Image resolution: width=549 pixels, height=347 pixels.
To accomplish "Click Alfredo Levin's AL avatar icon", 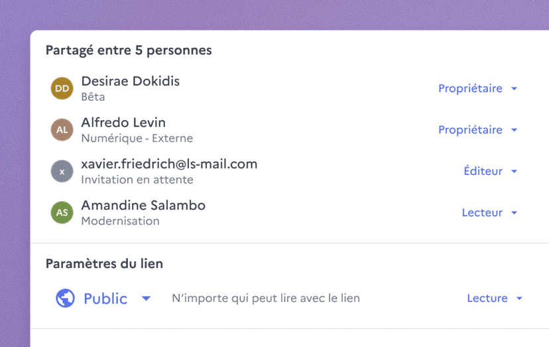I will tap(62, 130).
